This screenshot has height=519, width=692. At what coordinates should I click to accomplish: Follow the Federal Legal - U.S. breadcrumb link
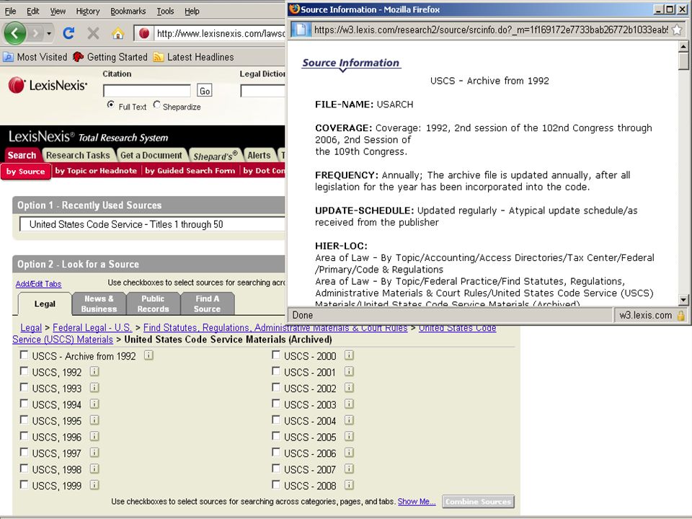pos(92,327)
